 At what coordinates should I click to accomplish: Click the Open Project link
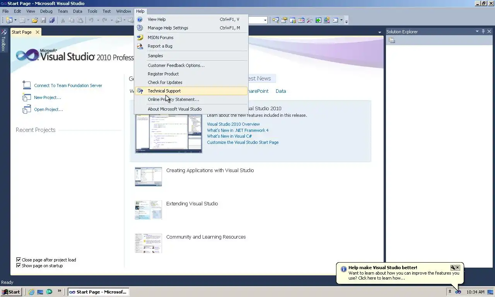[48, 109]
